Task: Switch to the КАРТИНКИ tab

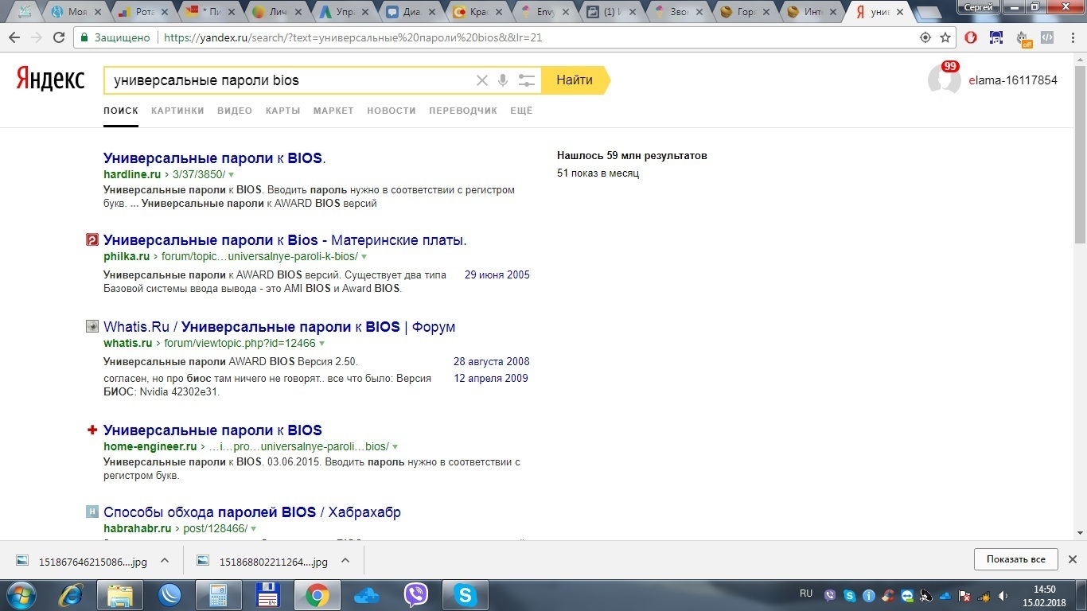Action: point(177,111)
